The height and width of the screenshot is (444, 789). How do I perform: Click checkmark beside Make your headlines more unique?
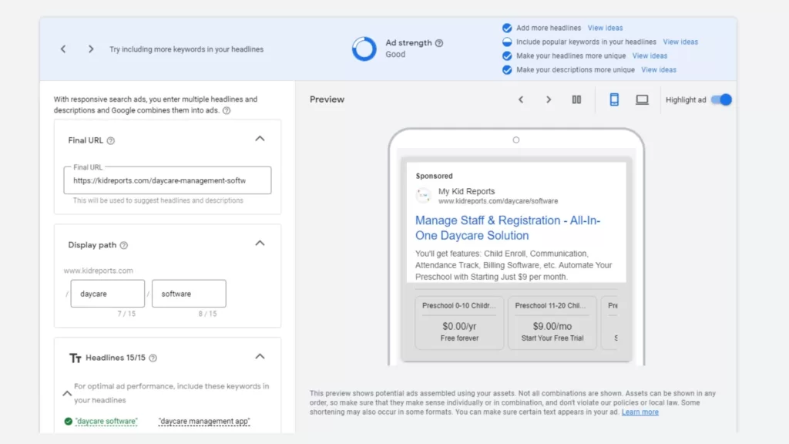(507, 55)
